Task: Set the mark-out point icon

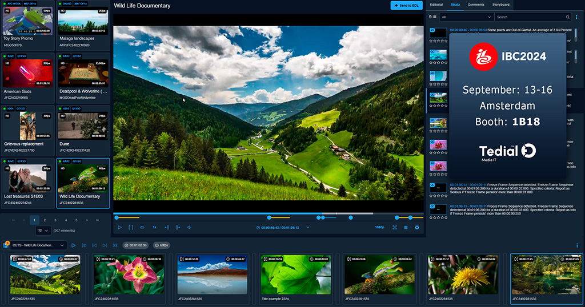Action: (178, 227)
